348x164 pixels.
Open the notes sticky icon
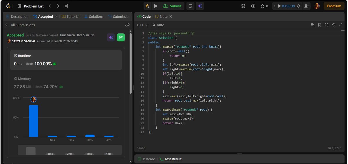coord(190,6)
